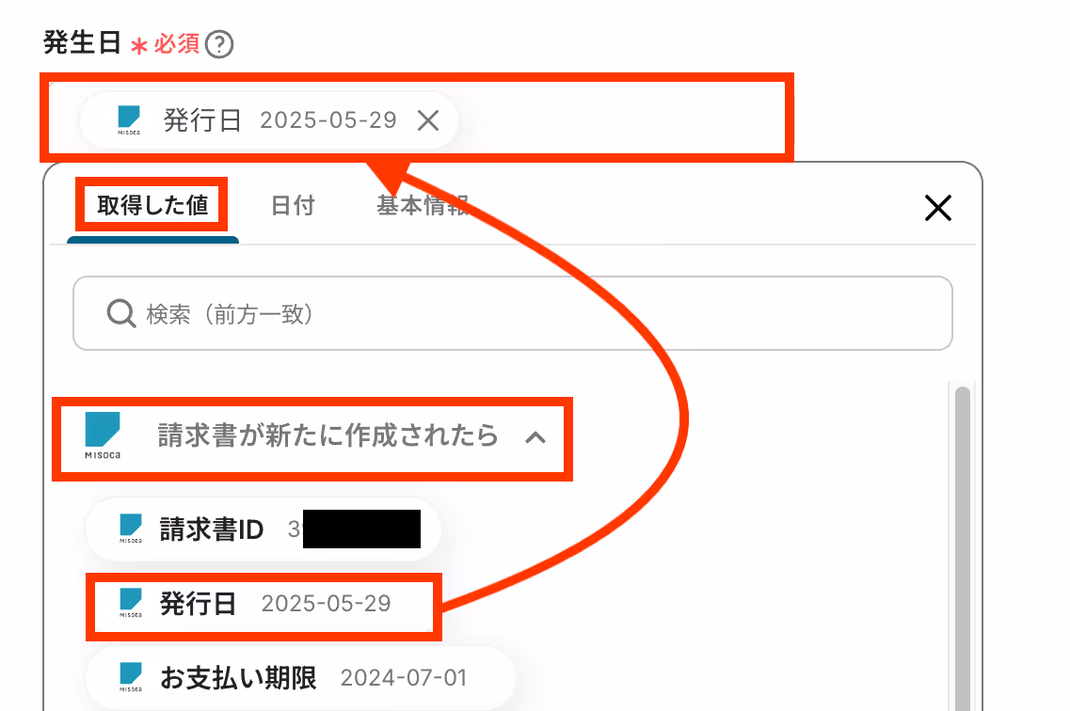Screen dimensions: 1070x711
Task: Click the Misoca icon on the 発行日 list row
Action: pyautogui.click(x=130, y=603)
